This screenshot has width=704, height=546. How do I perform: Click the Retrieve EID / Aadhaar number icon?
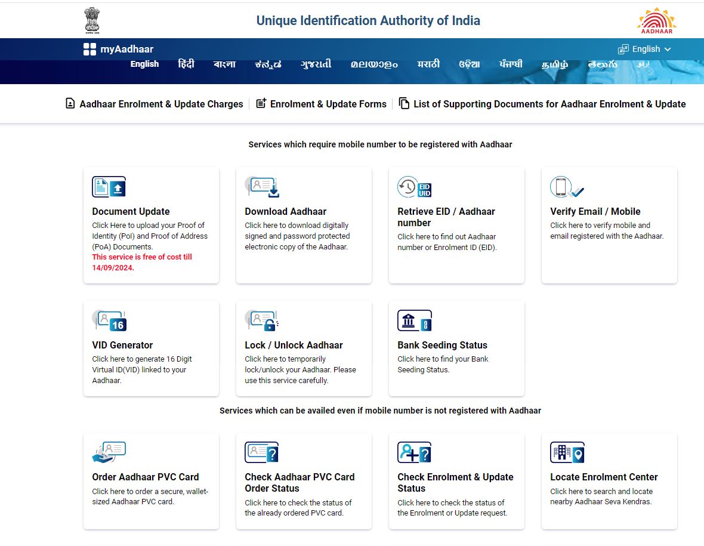[x=414, y=187]
